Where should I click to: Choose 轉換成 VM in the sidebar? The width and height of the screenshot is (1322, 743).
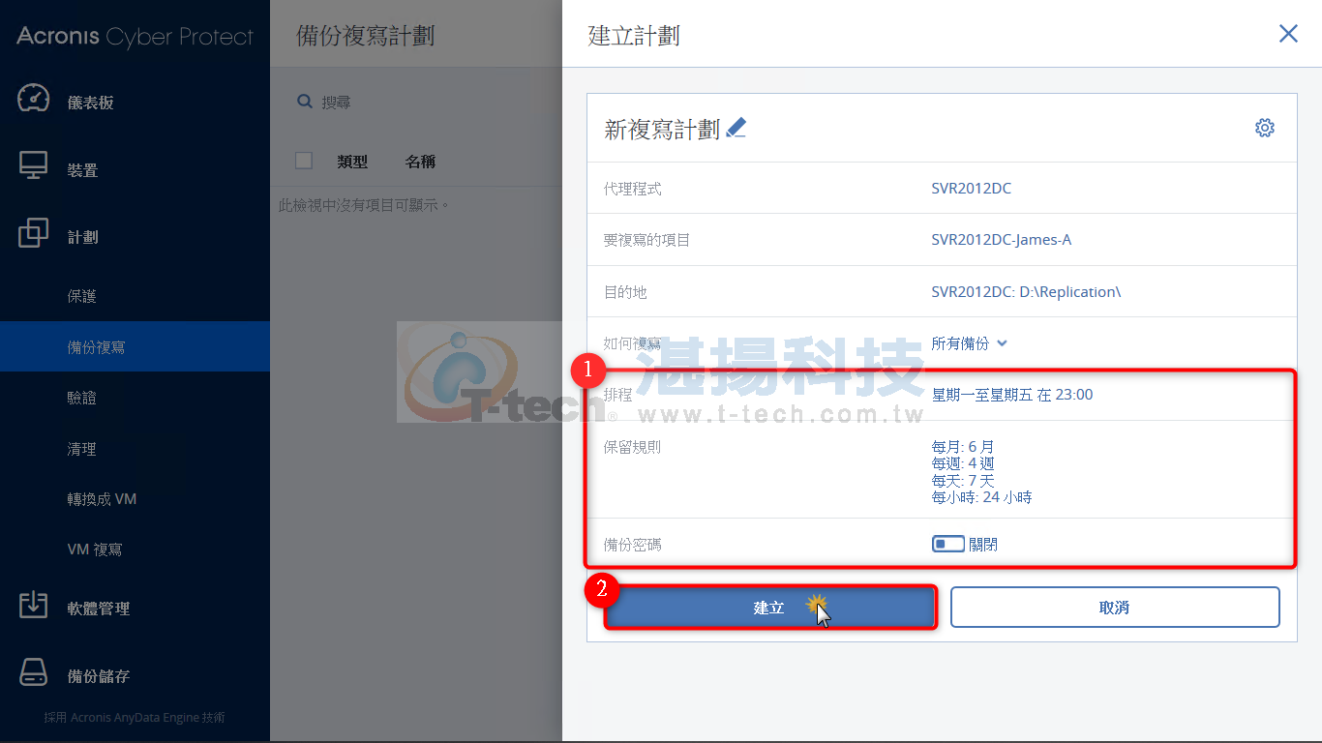pyautogui.click(x=102, y=499)
